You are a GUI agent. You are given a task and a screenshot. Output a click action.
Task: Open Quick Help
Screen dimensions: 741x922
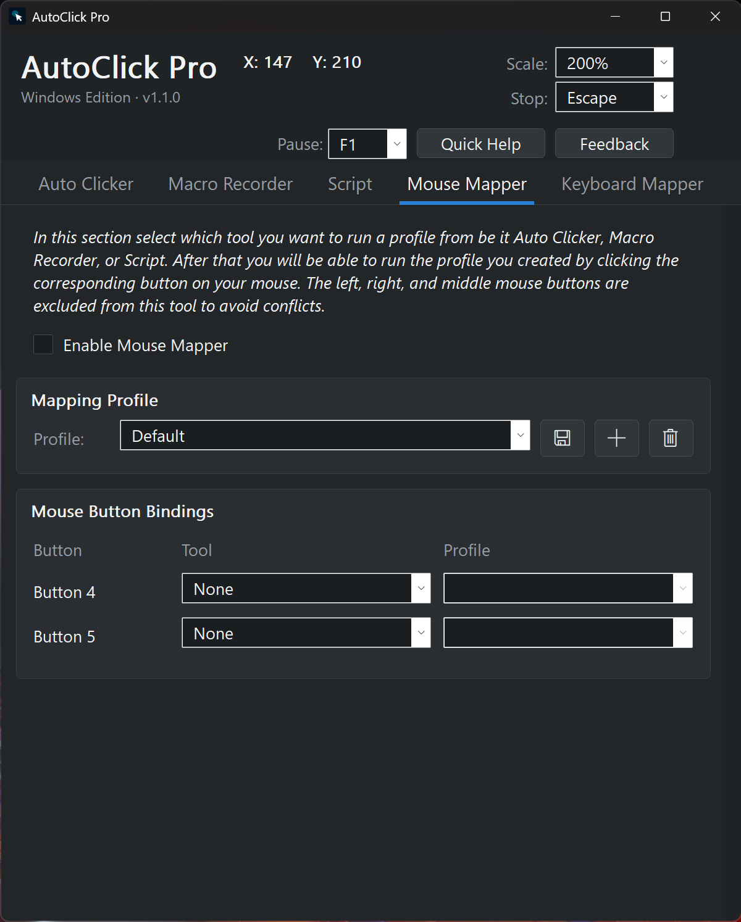481,144
